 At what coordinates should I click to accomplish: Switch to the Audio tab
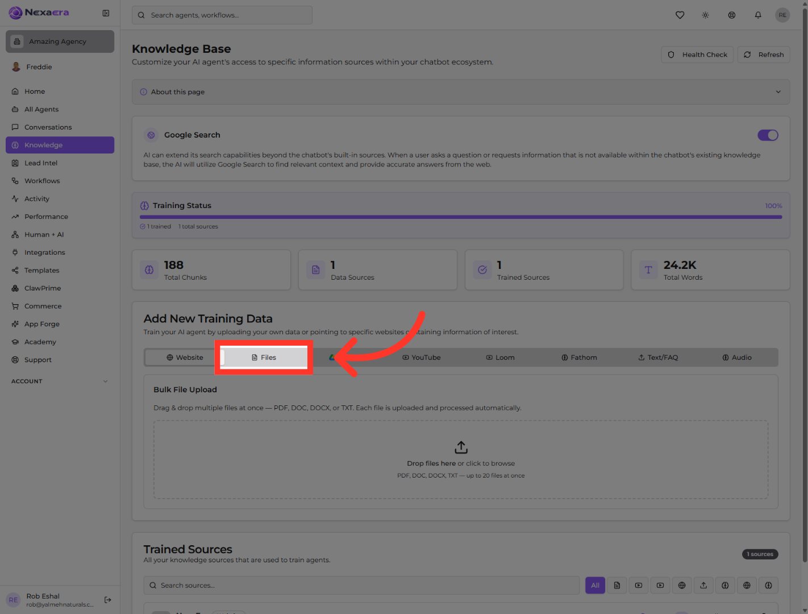tap(737, 358)
